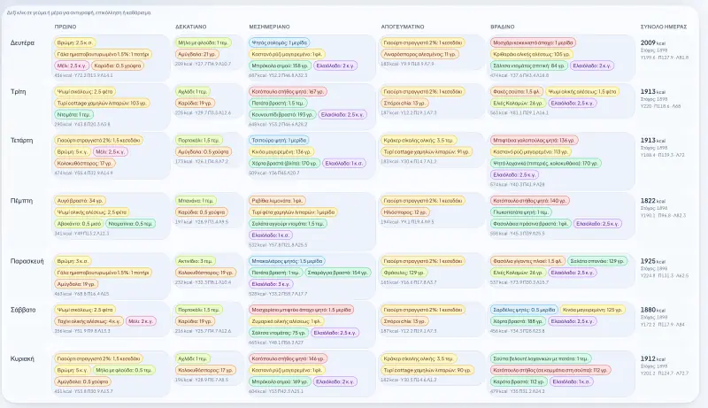Select the Ζυμαρικά ολικής άλεσης 1 φλ. chip

click(x=286, y=321)
